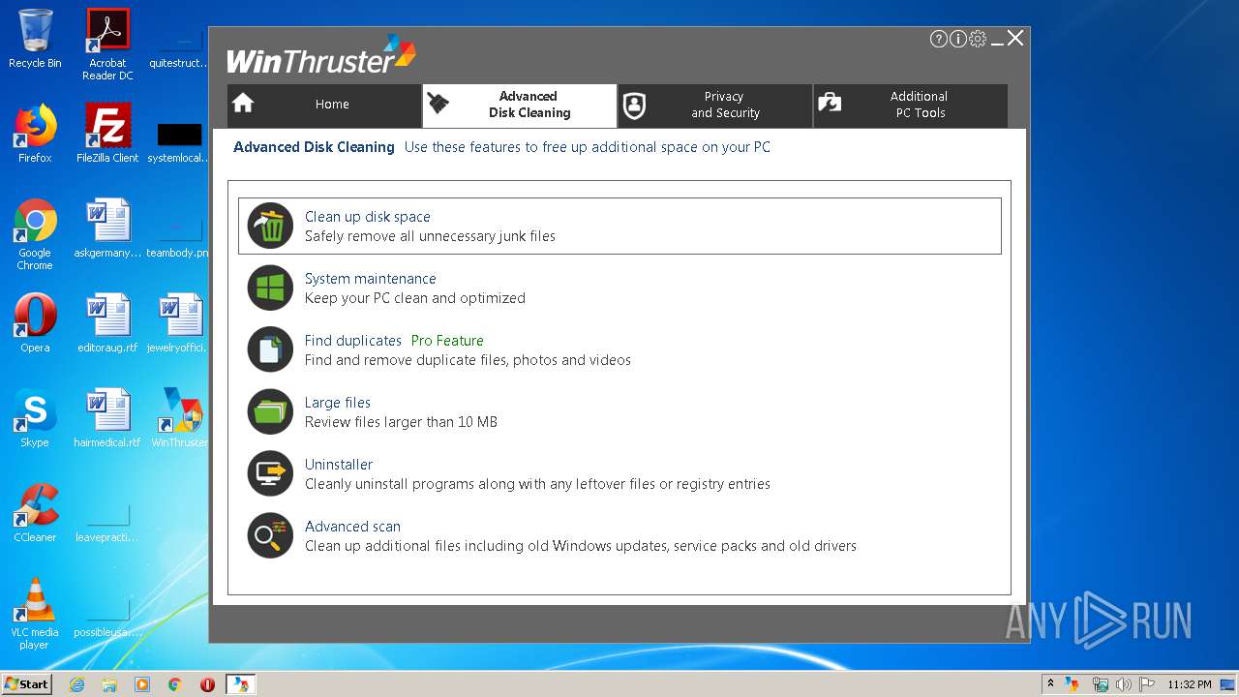1239x697 pixels.
Task: Open Windows Media Player from taskbar
Action: tap(142, 684)
